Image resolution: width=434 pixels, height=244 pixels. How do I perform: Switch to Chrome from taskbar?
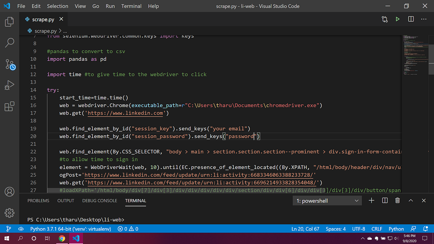tap(62, 239)
